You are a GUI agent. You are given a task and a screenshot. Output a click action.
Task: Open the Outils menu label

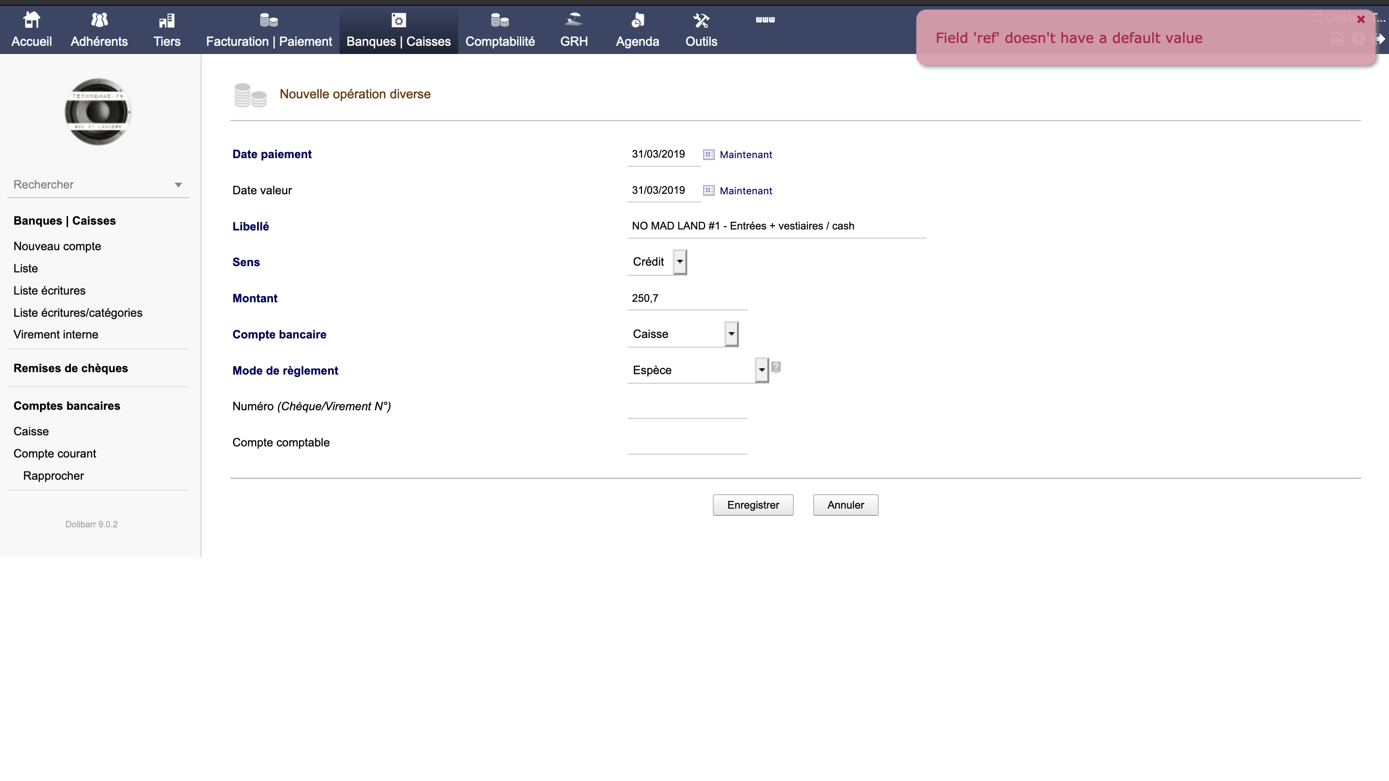tap(701, 41)
